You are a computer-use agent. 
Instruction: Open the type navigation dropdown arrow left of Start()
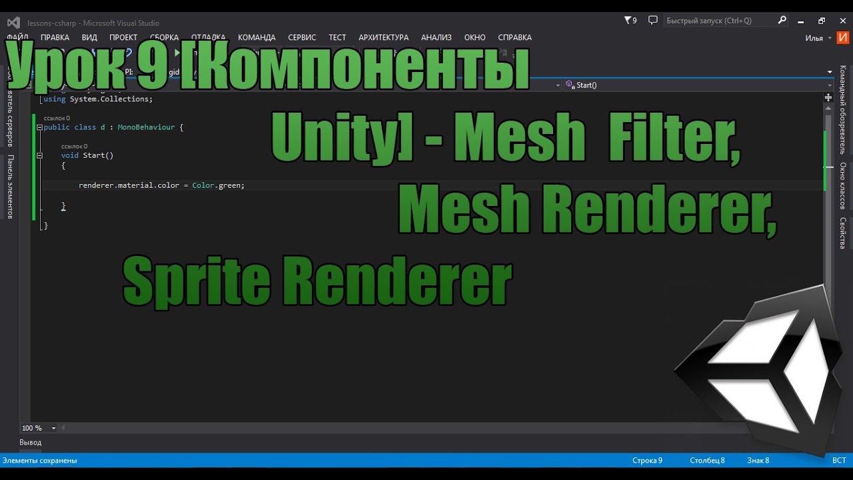[x=558, y=85]
